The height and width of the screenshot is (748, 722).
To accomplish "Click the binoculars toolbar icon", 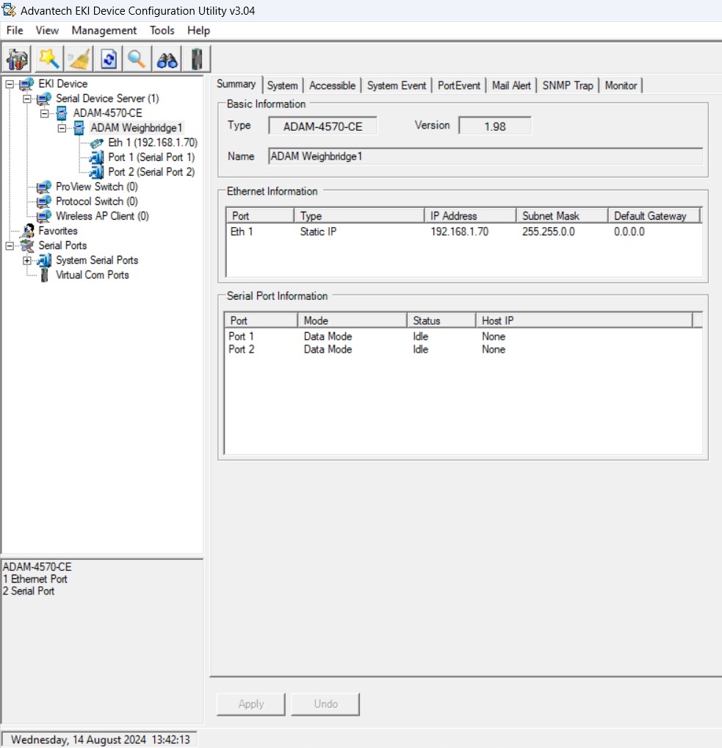I will tap(167, 60).
